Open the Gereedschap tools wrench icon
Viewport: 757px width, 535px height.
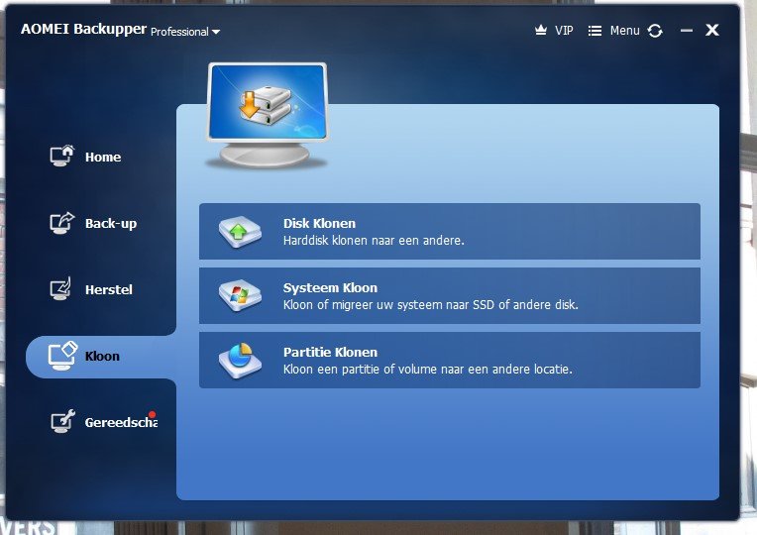[x=63, y=421]
